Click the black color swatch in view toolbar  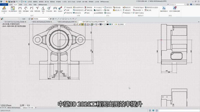(x=107, y=24)
